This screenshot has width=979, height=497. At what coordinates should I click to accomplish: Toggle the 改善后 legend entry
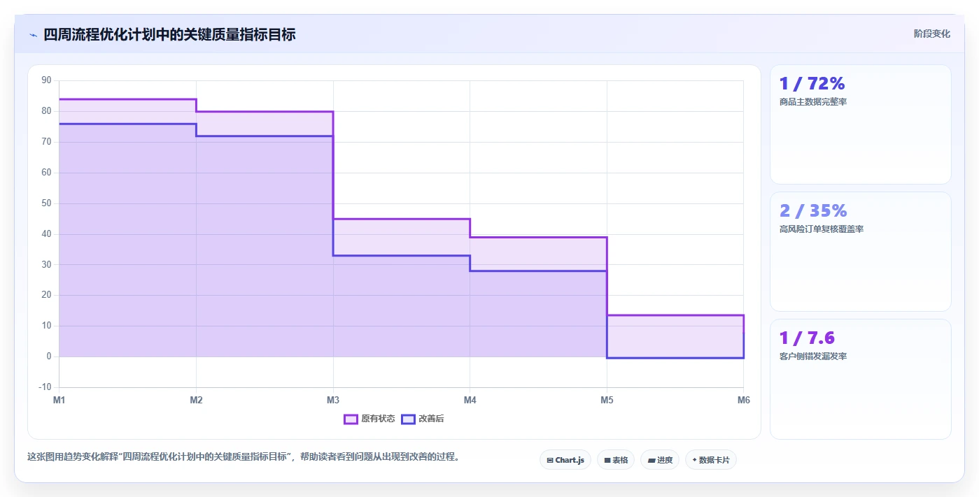coord(423,419)
